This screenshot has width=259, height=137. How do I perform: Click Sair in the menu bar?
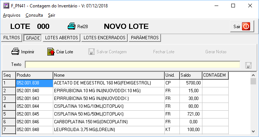51,15
